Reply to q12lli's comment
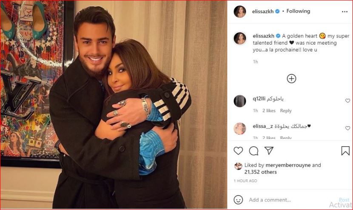The width and height of the screenshot is (353, 210). click(x=286, y=111)
